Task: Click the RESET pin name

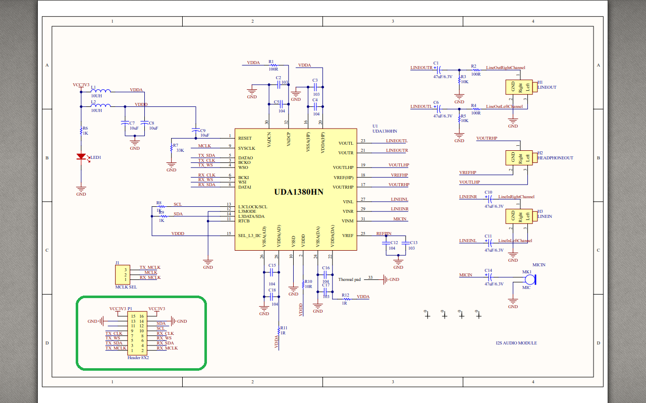Action: [245, 138]
